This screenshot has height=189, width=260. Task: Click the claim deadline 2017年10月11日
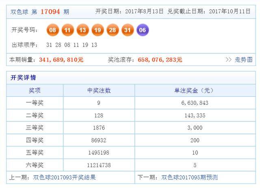click(230, 11)
